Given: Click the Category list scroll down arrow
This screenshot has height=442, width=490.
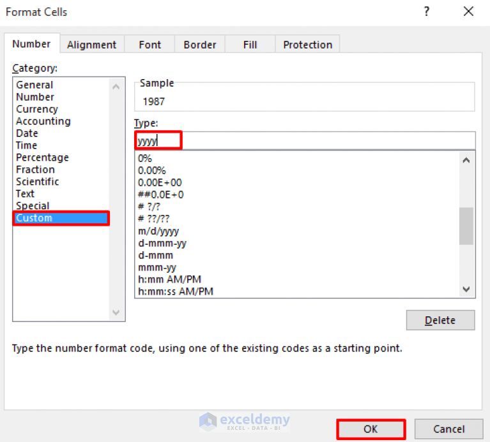Looking at the screenshot, I should [116, 313].
